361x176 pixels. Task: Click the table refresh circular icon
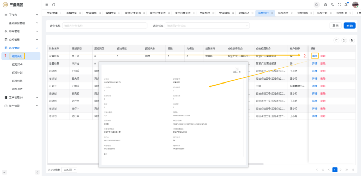point(336,40)
